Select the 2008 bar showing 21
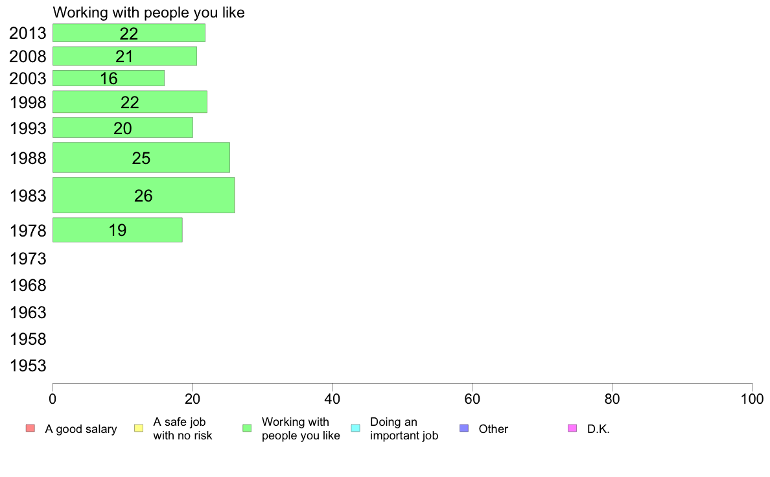This screenshot has width=770, height=477. [x=124, y=56]
